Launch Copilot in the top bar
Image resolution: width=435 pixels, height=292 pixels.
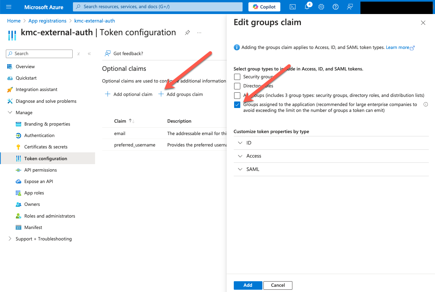point(264,7)
